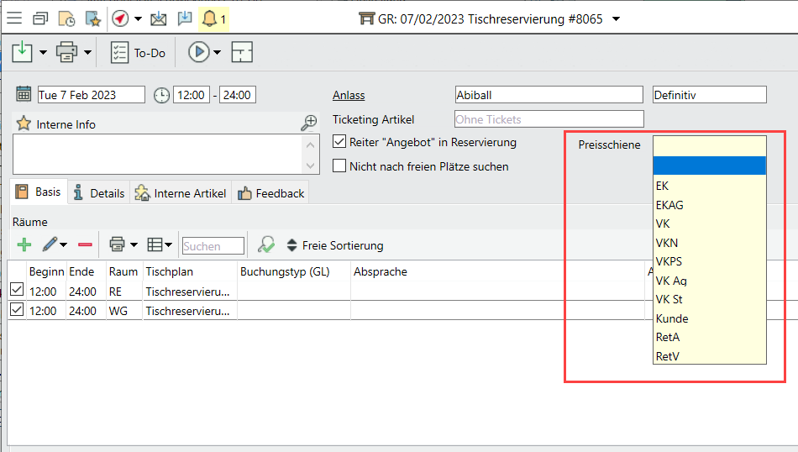Click the magnifier zoom icon for Interne Info
The width and height of the screenshot is (798, 452).
click(309, 124)
